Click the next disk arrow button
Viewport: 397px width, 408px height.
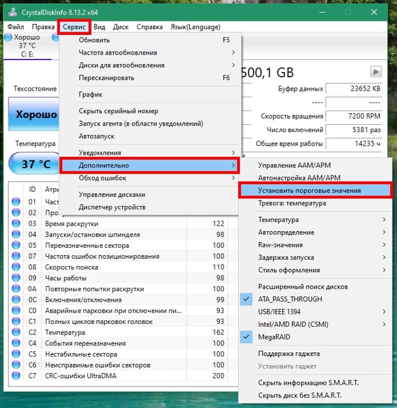tap(376, 72)
